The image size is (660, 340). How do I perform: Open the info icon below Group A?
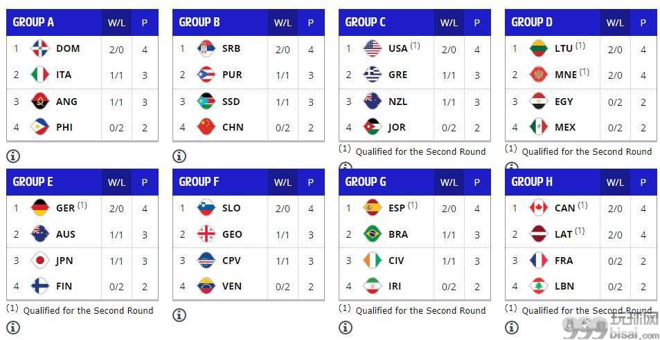[x=13, y=156]
